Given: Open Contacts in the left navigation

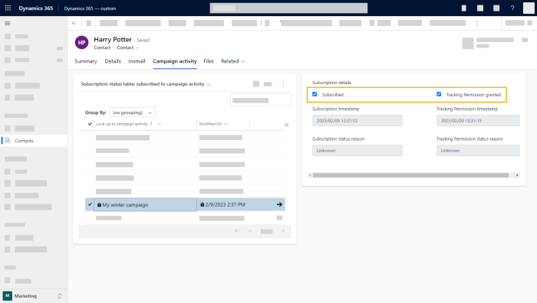Looking at the screenshot, I should pyautogui.click(x=34, y=140).
